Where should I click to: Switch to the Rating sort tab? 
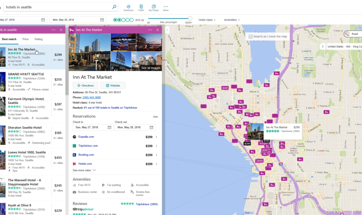pos(38,39)
